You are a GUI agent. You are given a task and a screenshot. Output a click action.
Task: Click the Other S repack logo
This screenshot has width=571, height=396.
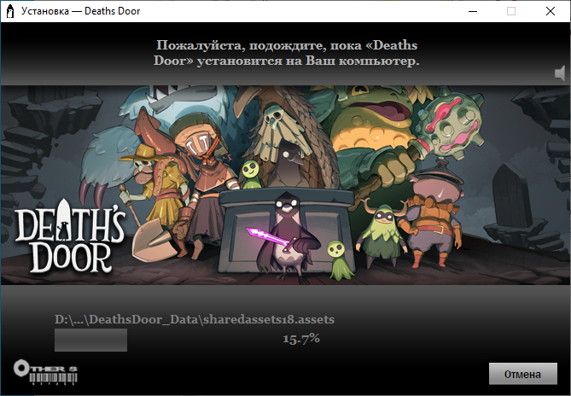45,373
